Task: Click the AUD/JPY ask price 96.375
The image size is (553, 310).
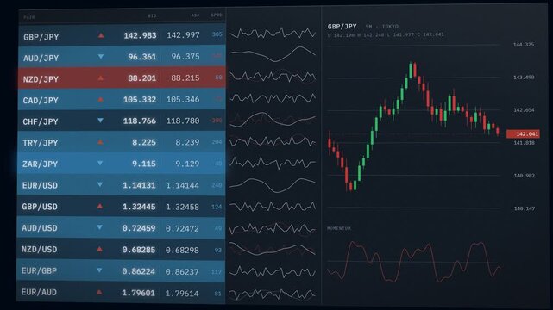Action: click(185, 56)
